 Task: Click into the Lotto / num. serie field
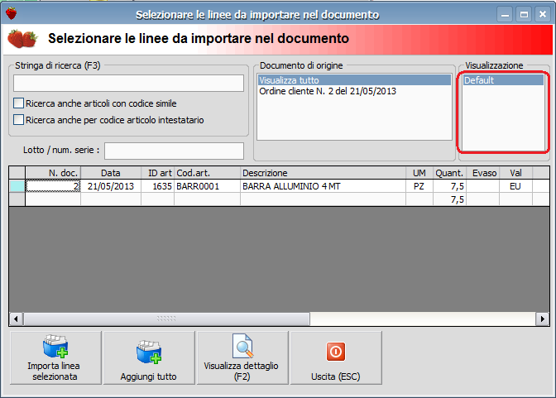(174, 151)
